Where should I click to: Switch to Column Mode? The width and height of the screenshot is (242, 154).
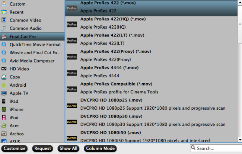[100, 148]
